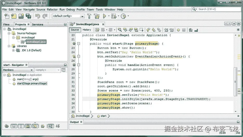Click the Save All toolbar icon
The width and height of the screenshot is (243, 137).
28,16
